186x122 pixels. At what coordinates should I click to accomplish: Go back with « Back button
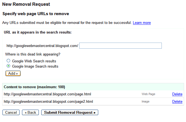[30, 112]
